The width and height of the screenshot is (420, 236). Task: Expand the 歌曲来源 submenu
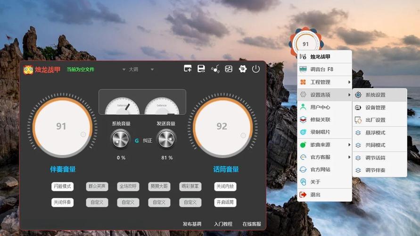coord(325,145)
